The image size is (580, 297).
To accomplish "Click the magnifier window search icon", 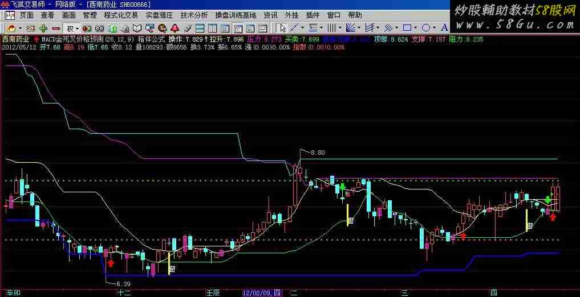I will click(150, 28).
